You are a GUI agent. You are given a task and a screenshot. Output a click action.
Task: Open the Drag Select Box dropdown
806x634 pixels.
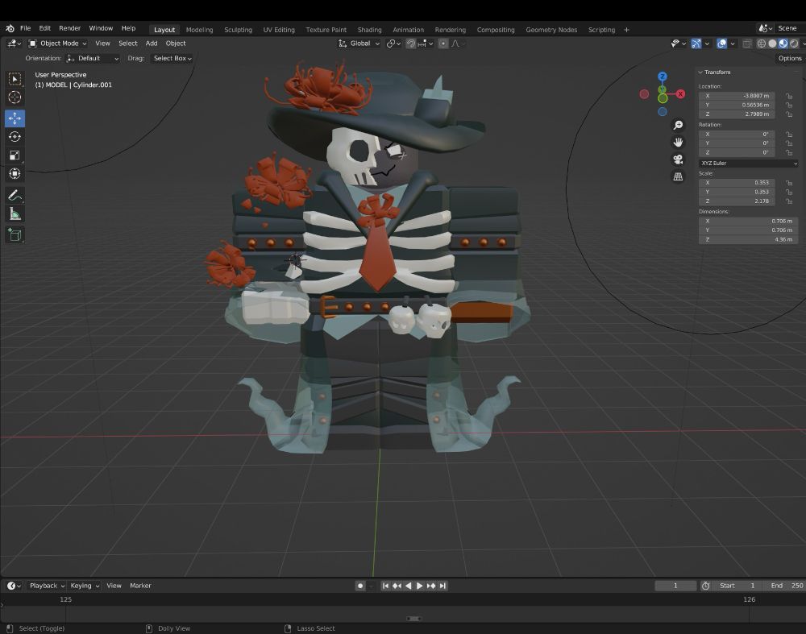[x=172, y=59]
